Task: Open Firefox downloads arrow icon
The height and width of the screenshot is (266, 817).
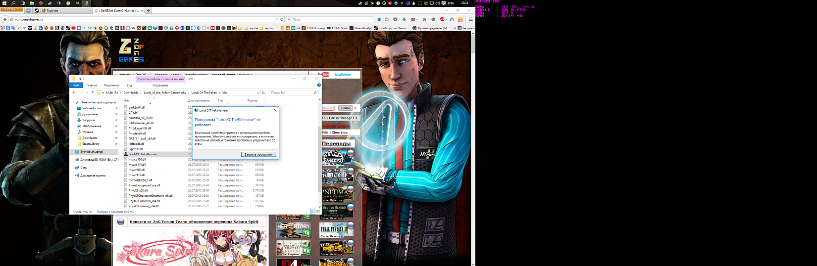Action: click(x=404, y=19)
